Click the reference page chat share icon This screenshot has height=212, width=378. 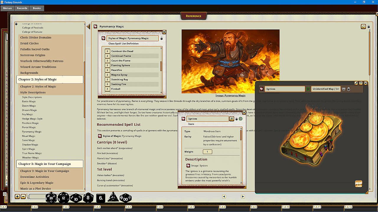point(363,26)
